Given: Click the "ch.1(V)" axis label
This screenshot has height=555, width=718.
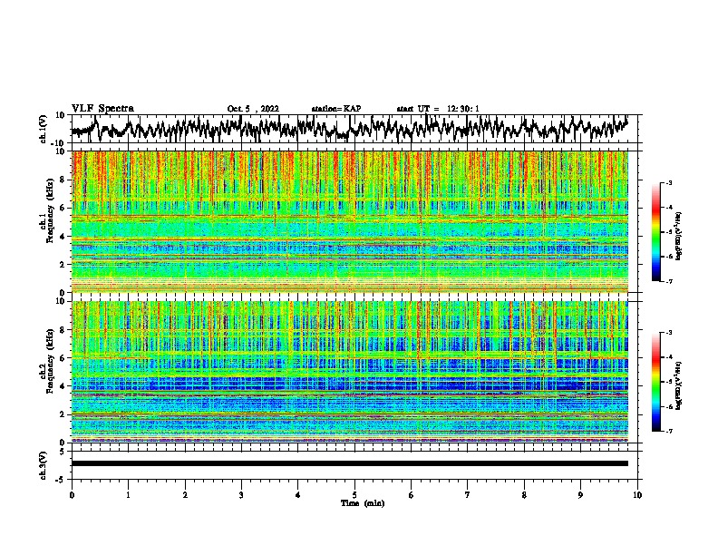Looking at the screenshot, I should point(44,129).
